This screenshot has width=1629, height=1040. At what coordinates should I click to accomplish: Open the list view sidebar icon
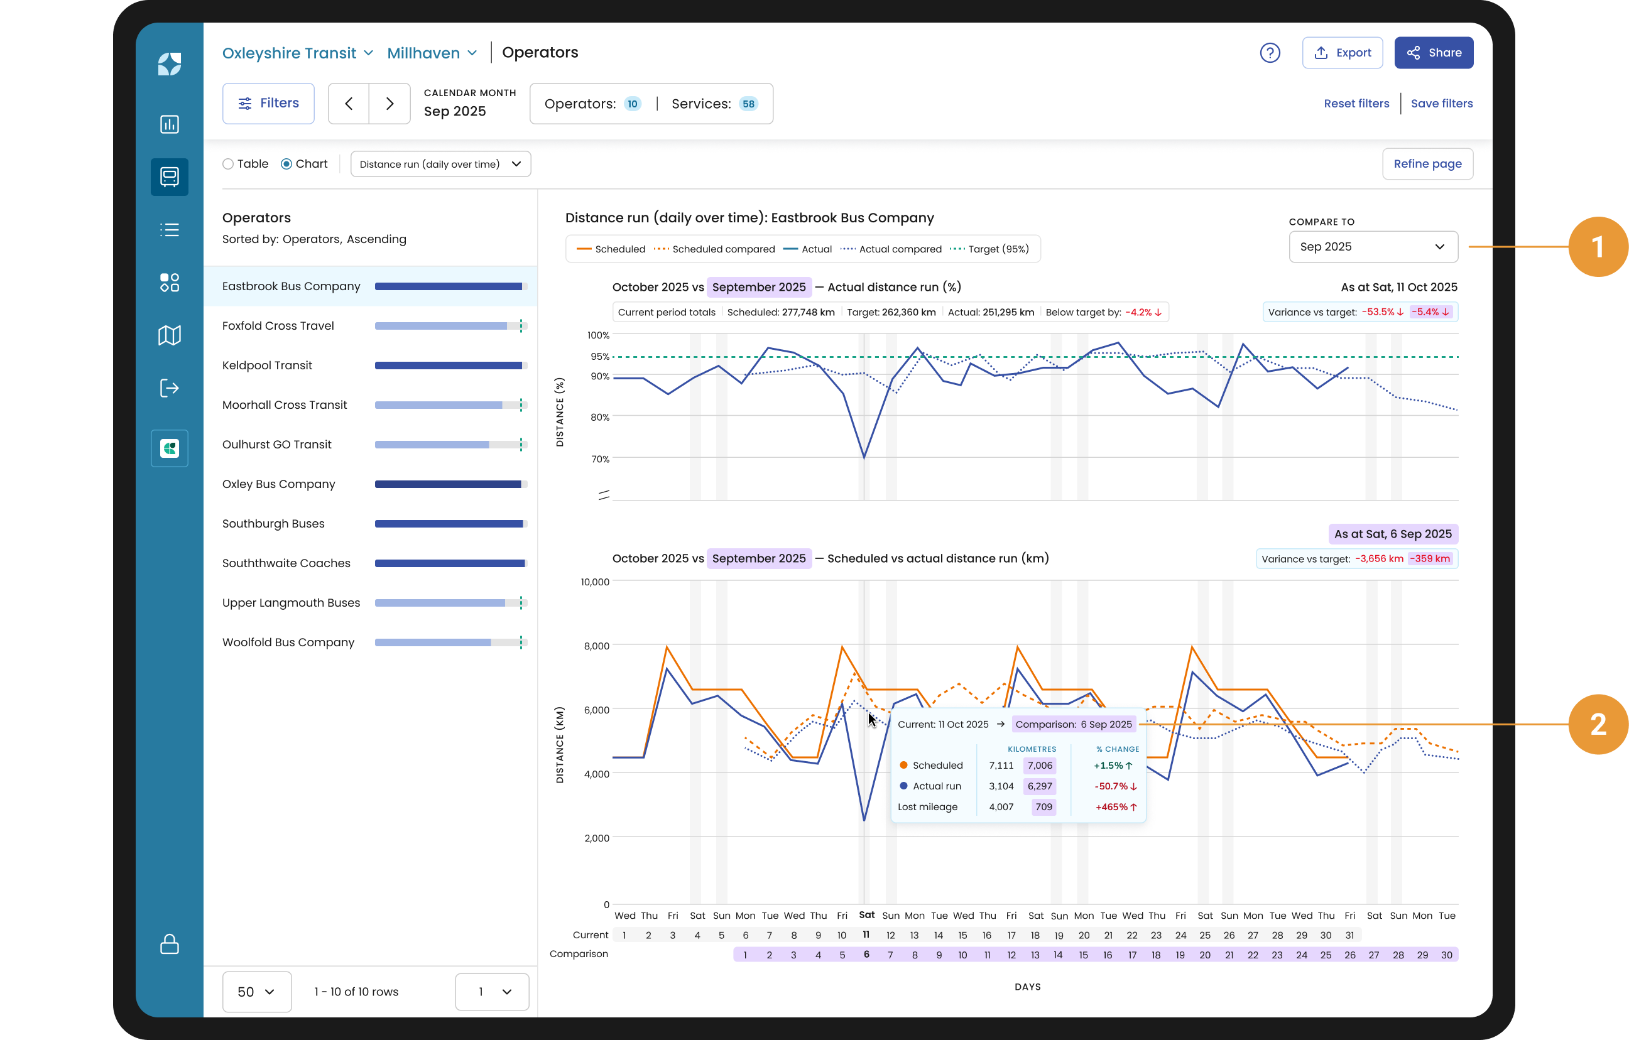pyautogui.click(x=169, y=230)
